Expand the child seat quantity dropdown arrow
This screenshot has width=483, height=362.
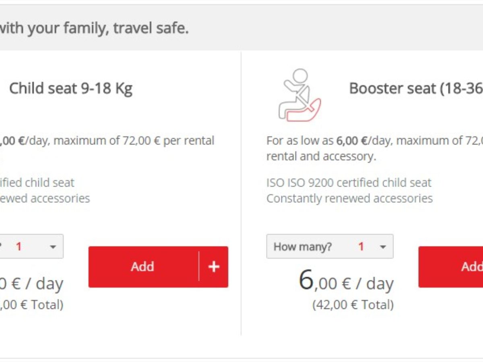pyautogui.click(x=53, y=247)
